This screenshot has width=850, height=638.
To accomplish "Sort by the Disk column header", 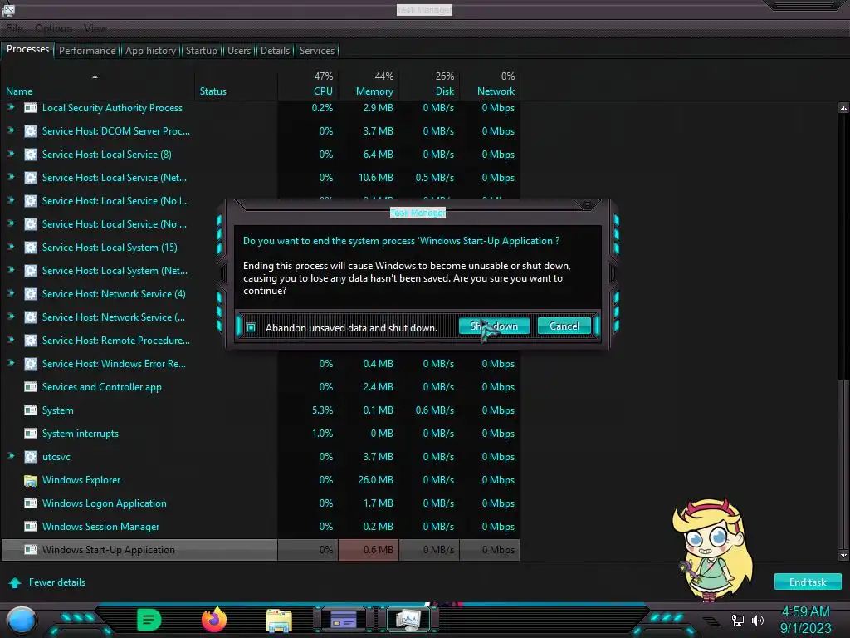I will pyautogui.click(x=430, y=84).
